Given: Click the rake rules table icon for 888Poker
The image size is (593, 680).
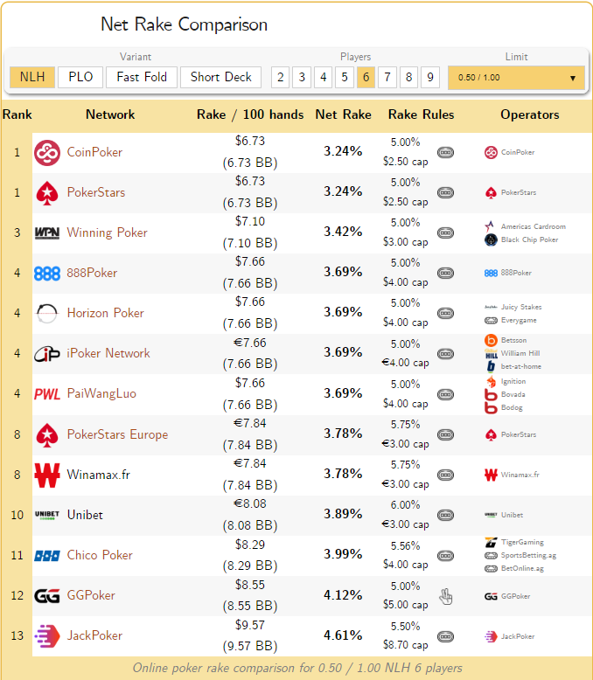Looking at the screenshot, I should tap(445, 274).
